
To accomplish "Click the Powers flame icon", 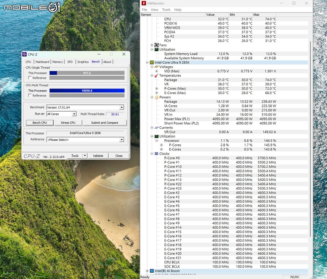I will point(156,97).
